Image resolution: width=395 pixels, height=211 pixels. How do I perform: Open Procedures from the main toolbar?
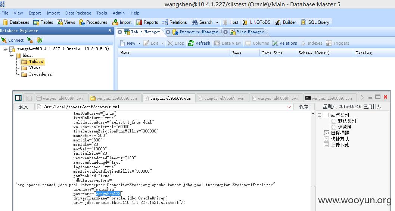[93, 22]
